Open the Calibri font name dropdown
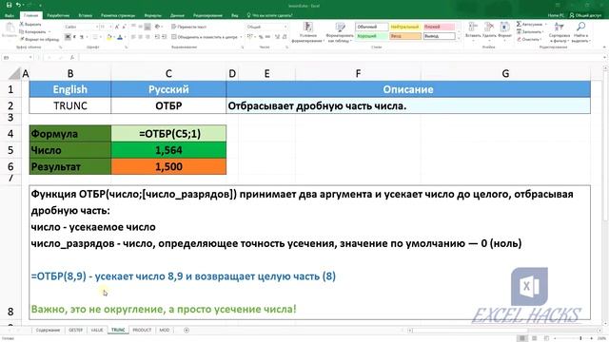Screen dimensions: 609x342 [x=97, y=27]
